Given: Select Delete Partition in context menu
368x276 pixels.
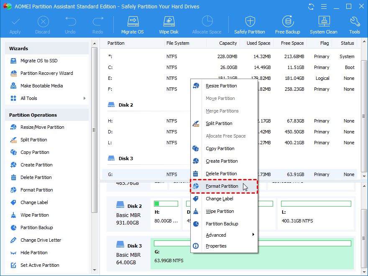Looking at the screenshot, I should 224,174.
